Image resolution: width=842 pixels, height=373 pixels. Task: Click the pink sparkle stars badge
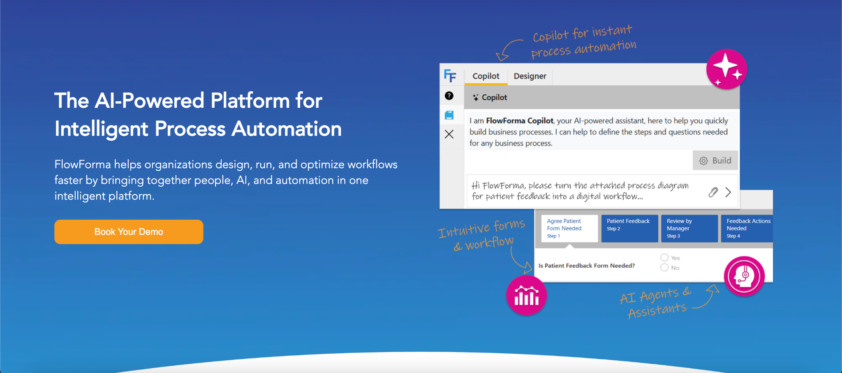(726, 69)
